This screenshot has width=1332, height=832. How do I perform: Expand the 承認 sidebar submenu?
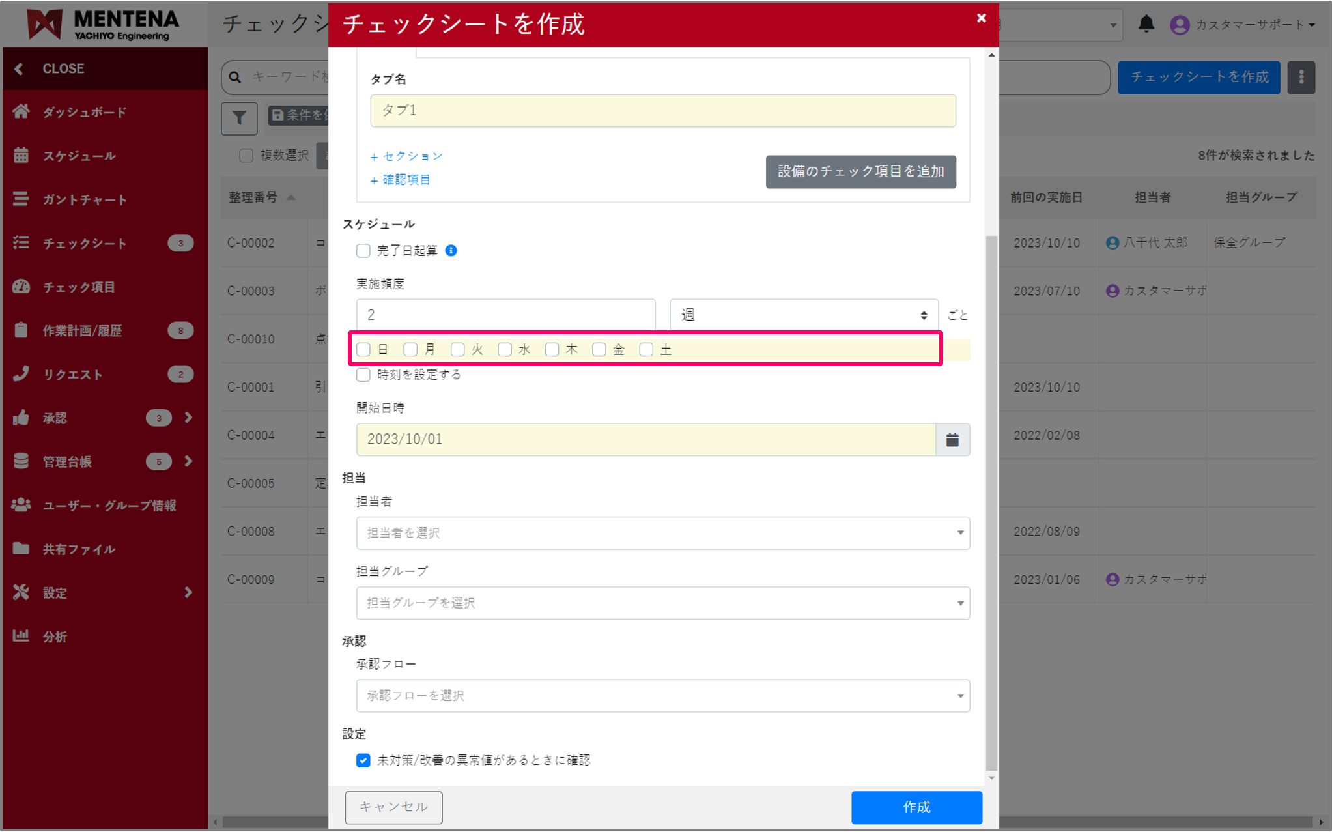(189, 418)
